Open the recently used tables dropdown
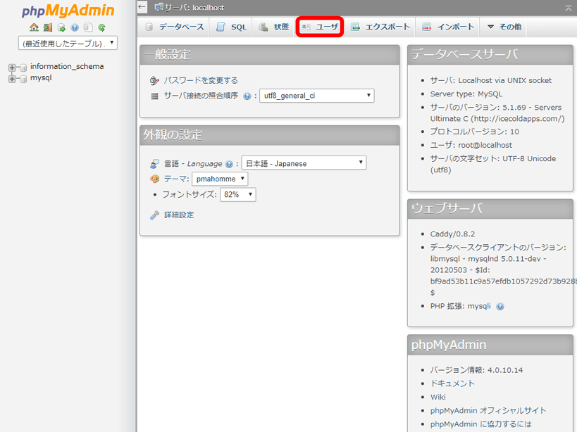The width and height of the screenshot is (577, 432). [68, 43]
